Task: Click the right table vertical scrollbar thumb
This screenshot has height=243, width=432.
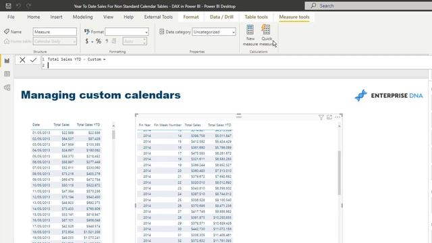Action: click(x=339, y=173)
